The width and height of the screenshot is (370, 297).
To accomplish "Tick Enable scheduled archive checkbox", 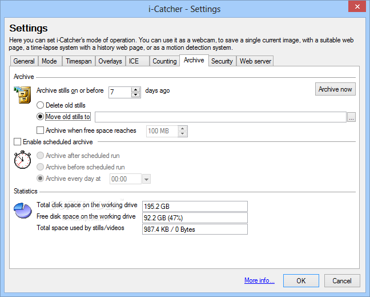I will [x=18, y=142].
